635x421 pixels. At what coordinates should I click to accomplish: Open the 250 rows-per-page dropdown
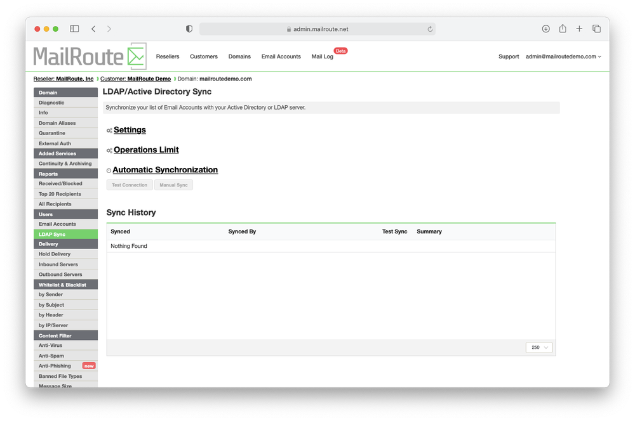[x=539, y=347]
